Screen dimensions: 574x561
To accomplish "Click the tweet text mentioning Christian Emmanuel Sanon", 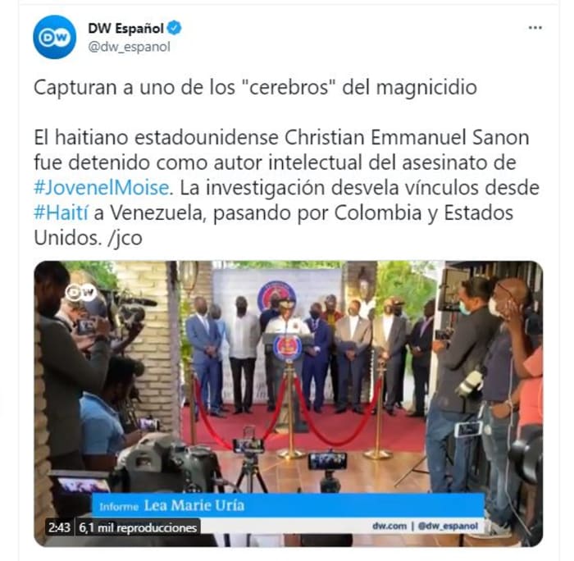I will click(286, 188).
